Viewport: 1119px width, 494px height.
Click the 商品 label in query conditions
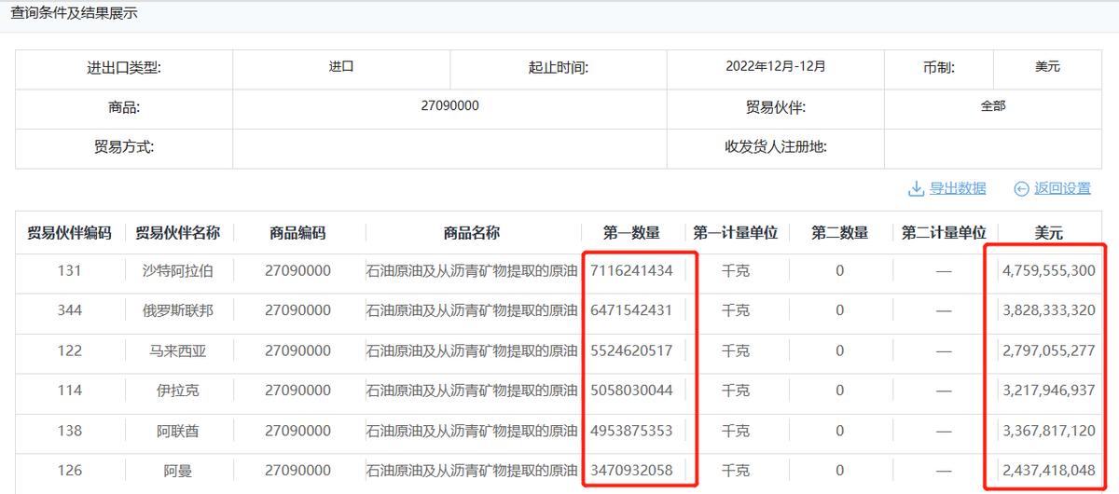124,108
